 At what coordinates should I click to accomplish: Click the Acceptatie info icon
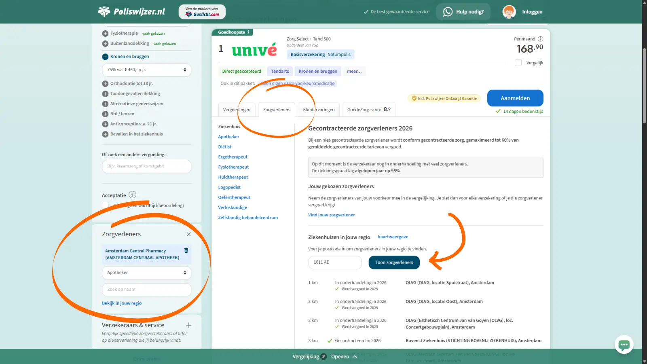(x=132, y=195)
